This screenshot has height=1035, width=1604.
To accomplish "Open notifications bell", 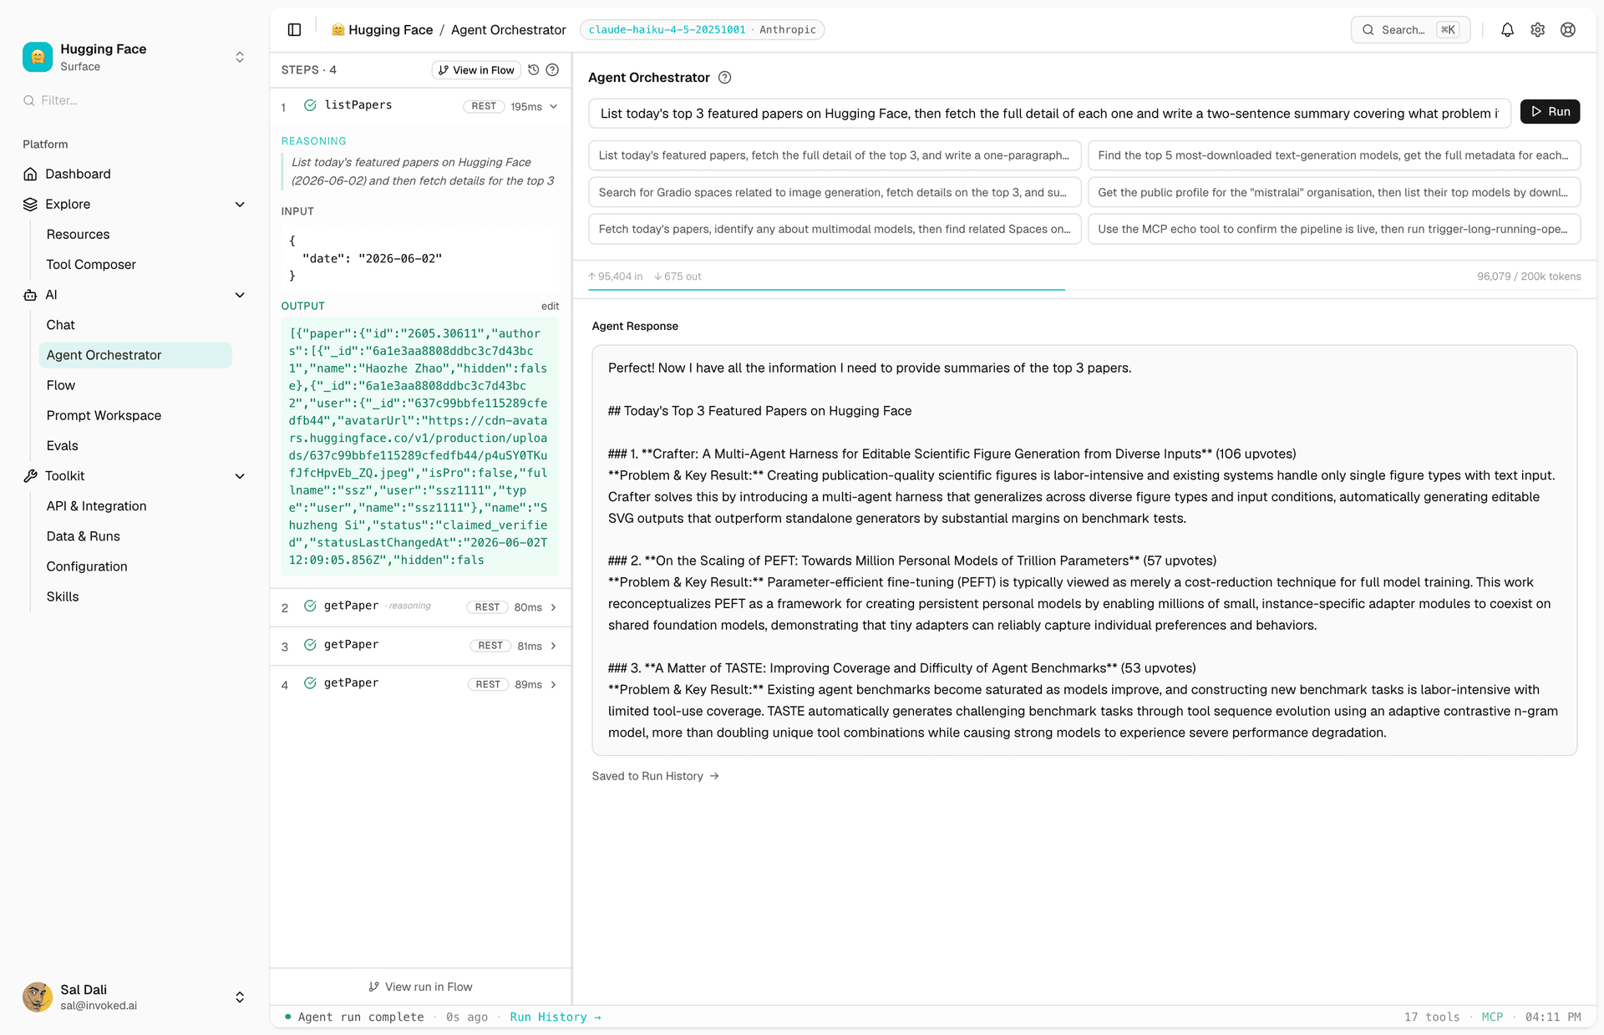I will (x=1507, y=30).
